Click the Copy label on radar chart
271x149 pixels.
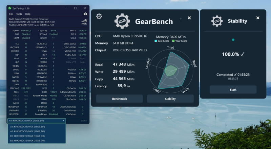pyautogui.click(x=157, y=90)
